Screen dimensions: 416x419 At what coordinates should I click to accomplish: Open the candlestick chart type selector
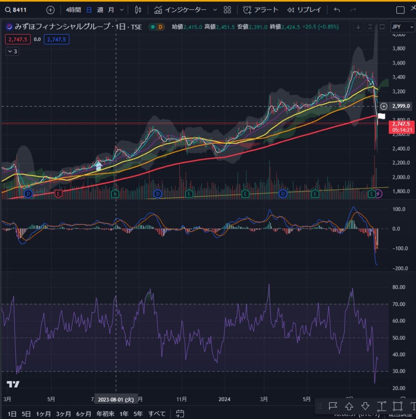point(138,10)
